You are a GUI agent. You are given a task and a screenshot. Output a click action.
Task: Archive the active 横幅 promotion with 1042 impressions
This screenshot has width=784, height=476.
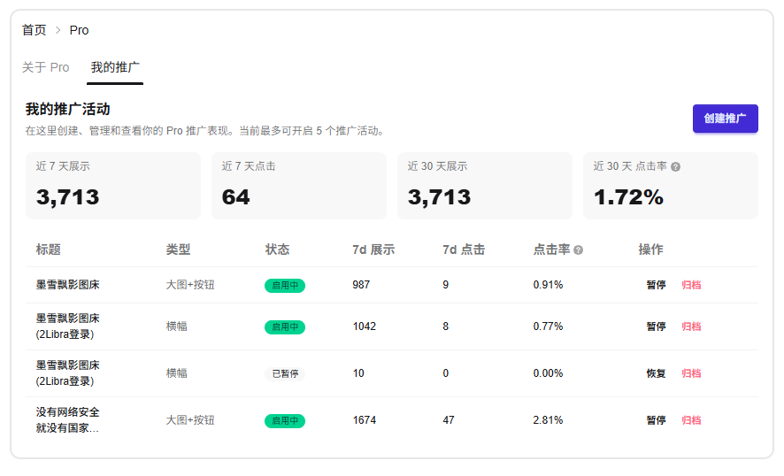point(691,326)
